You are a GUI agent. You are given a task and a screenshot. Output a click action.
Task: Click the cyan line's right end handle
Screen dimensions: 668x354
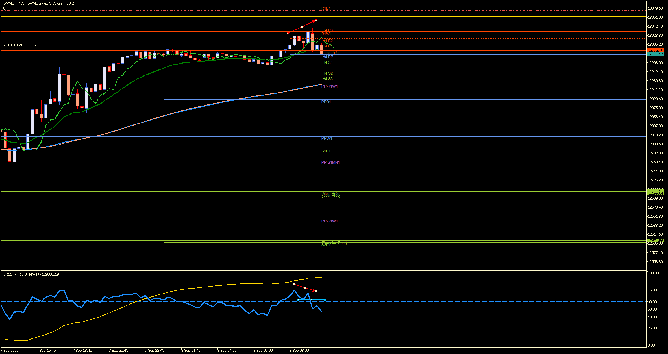(325, 300)
